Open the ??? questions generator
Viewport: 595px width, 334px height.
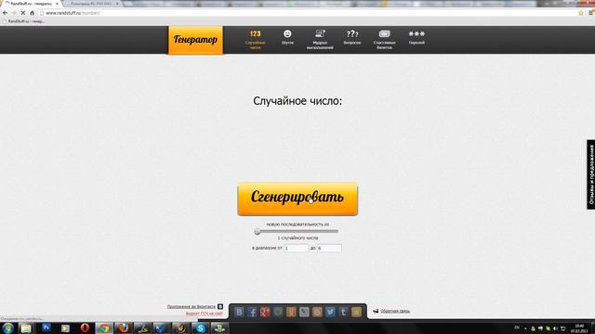point(352,37)
